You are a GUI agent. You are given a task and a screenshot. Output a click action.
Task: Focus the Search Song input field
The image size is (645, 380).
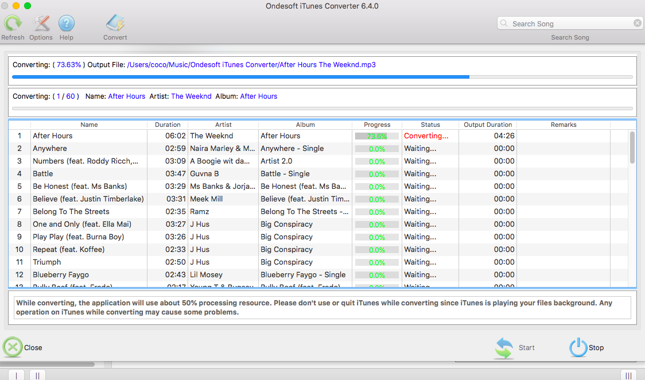(x=570, y=24)
